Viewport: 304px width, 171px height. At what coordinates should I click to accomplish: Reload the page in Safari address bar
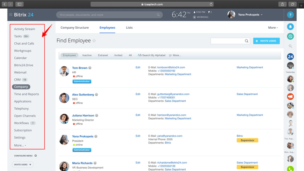click(211, 4)
